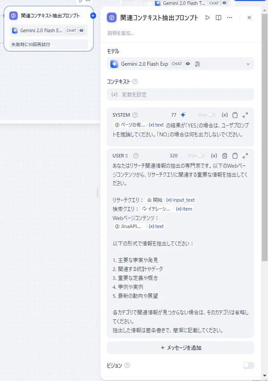
Task: Click the text 3. 重要な定義や概念
Action: coord(135,278)
